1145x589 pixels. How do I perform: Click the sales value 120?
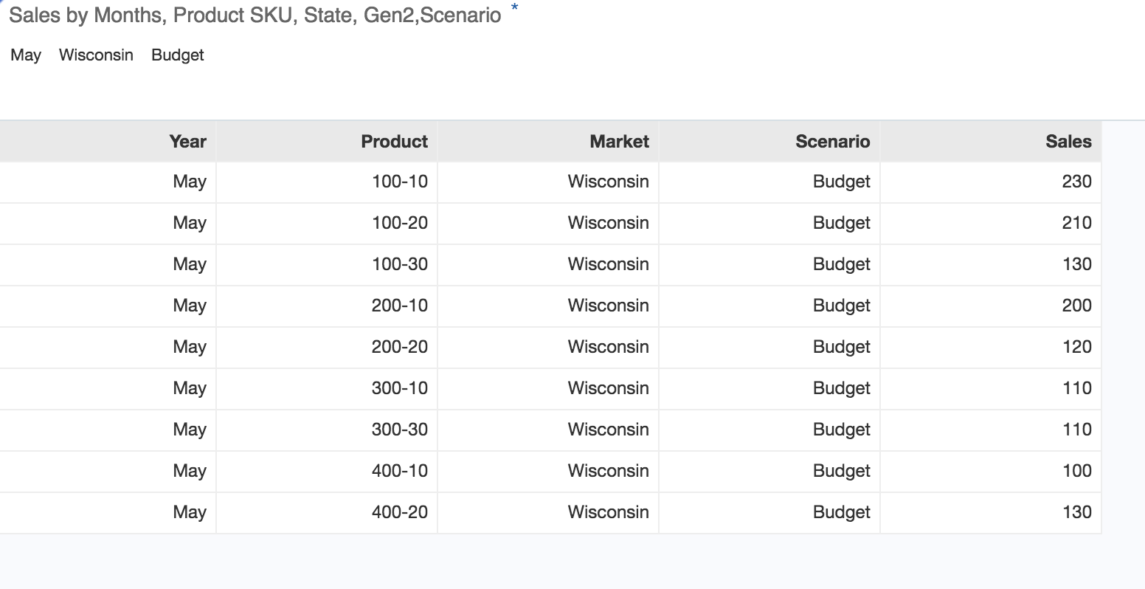[x=1076, y=347]
